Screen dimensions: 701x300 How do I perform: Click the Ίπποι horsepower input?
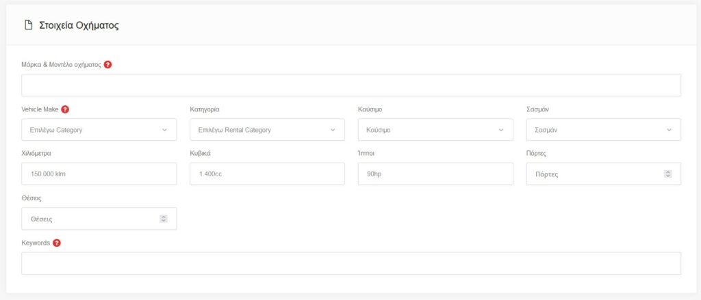(435, 174)
